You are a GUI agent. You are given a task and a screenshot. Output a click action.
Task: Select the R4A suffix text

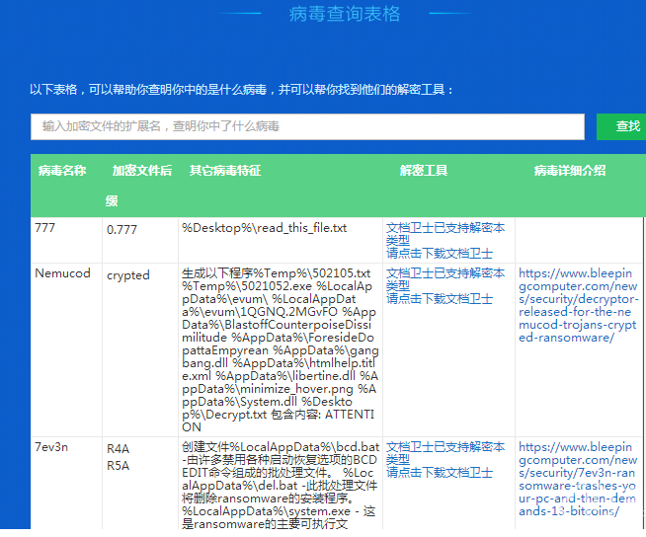tap(118, 449)
